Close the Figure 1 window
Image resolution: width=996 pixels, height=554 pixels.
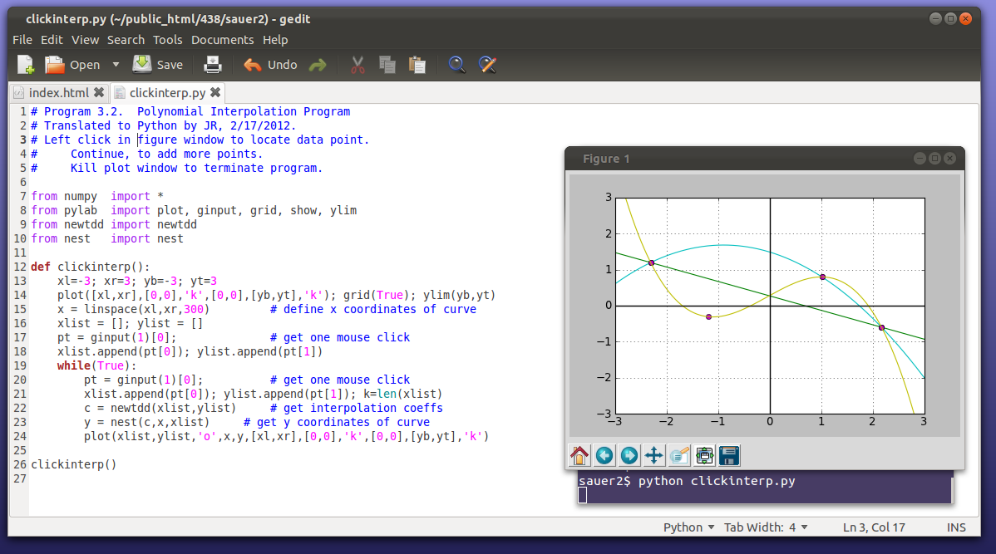tap(949, 159)
